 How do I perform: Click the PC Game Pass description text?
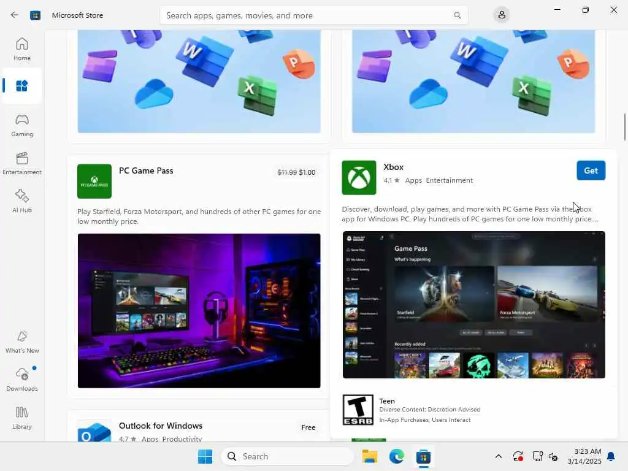(x=199, y=216)
